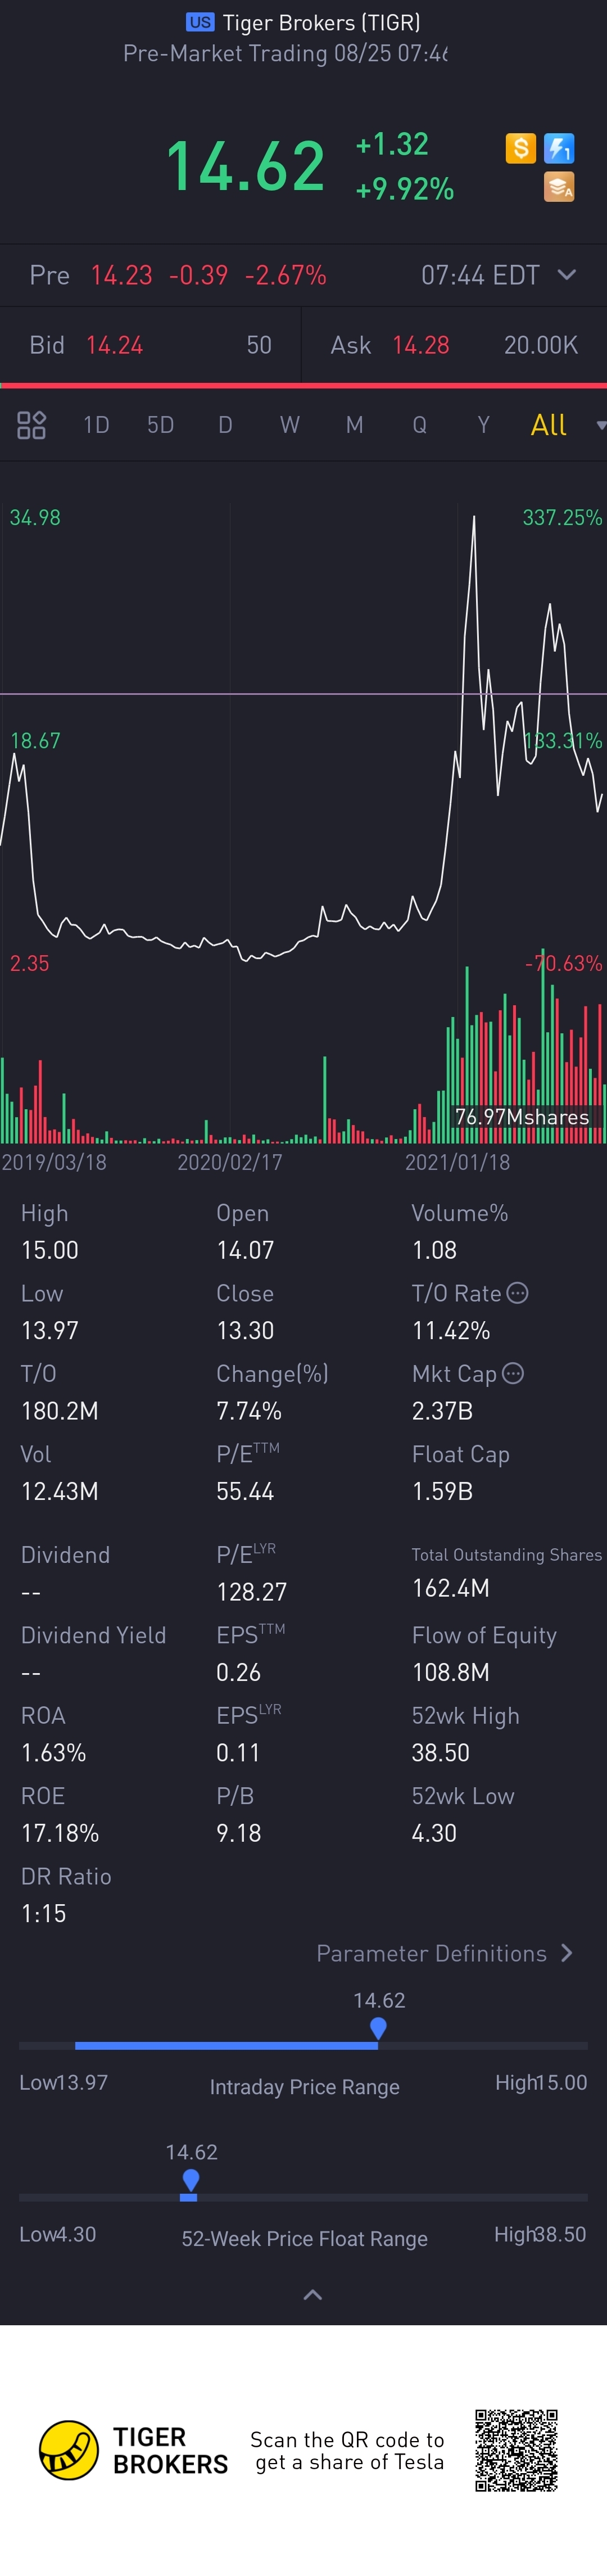Tap the 2.35 chart low price label
Image resolution: width=607 pixels, height=2576 pixels.
click(29, 963)
